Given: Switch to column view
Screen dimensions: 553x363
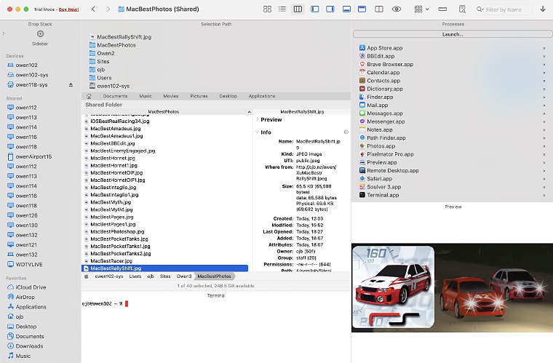Looking at the screenshot, I should [298, 9].
